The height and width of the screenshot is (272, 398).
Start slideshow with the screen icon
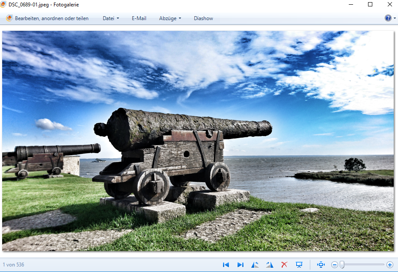[299, 265]
